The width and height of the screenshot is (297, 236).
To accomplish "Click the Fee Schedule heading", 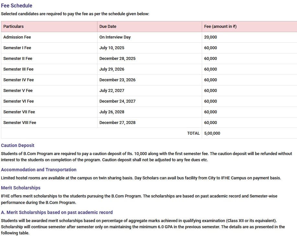I will pyautogui.click(x=16, y=6).
